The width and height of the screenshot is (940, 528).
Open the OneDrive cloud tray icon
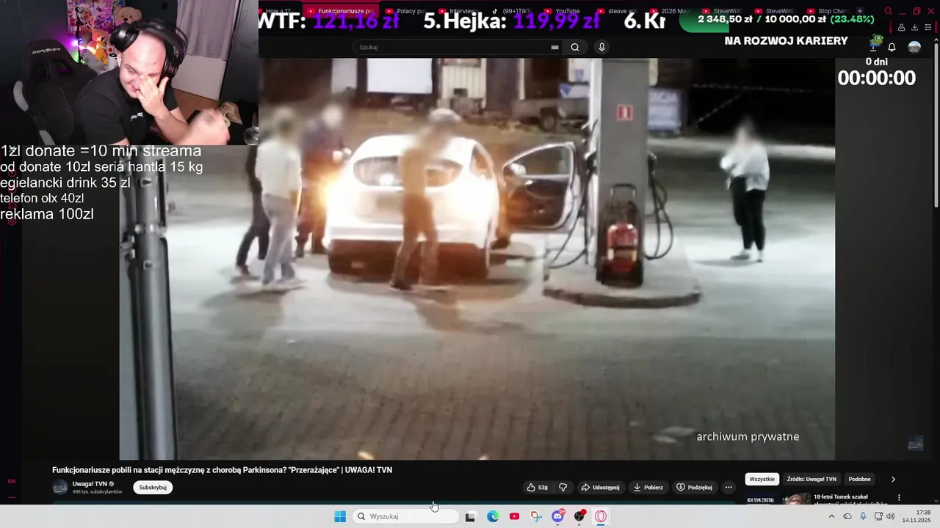point(847,516)
